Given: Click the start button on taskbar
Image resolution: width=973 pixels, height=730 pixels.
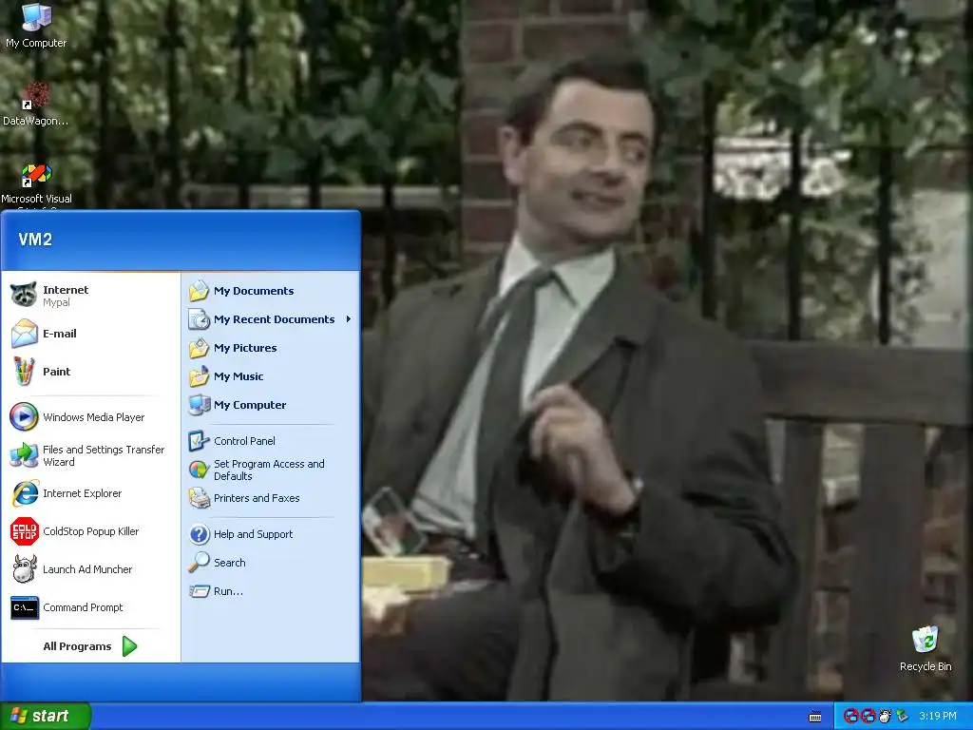Looking at the screenshot, I should (x=46, y=716).
